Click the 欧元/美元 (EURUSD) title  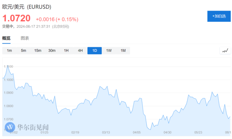26,7
